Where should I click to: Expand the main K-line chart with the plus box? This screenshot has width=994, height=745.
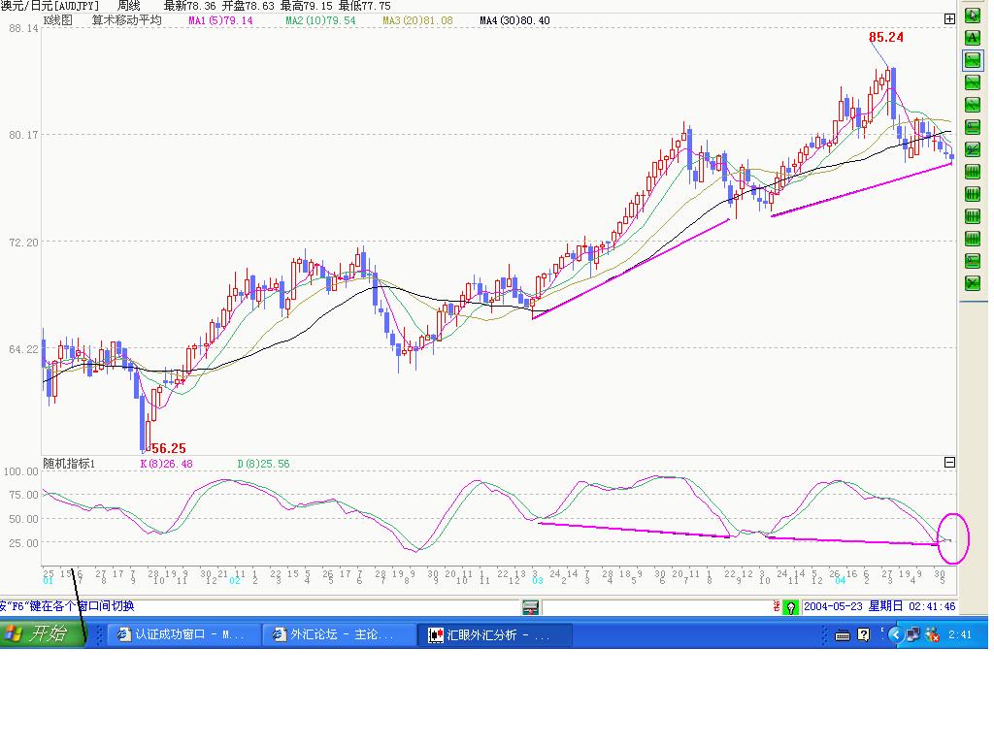coord(949,19)
